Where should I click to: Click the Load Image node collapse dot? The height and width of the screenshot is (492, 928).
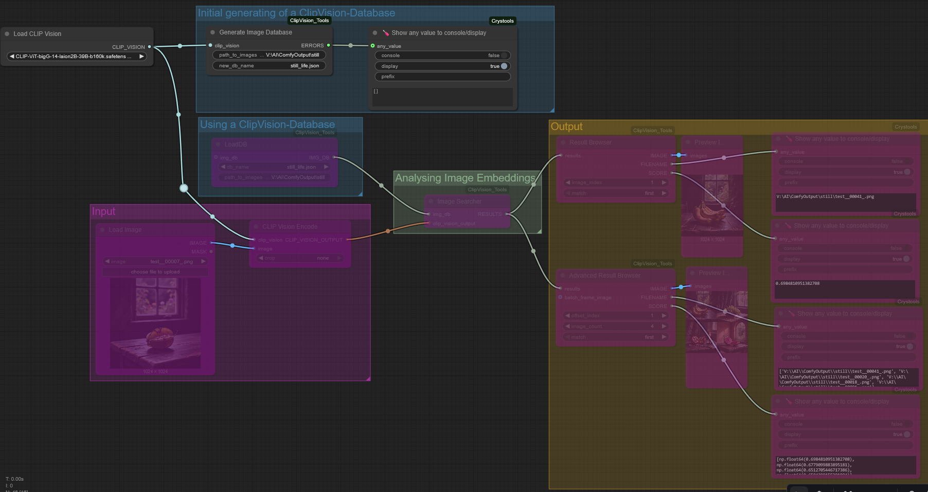(x=102, y=230)
